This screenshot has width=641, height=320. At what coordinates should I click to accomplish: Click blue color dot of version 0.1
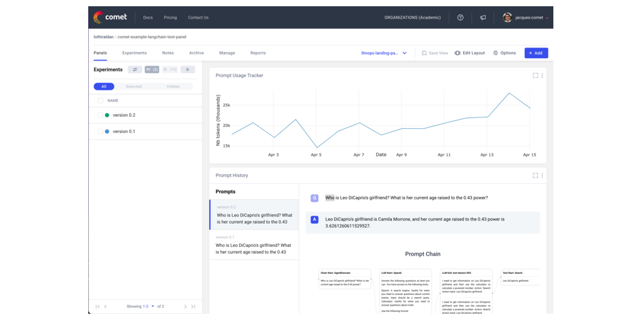(x=107, y=131)
